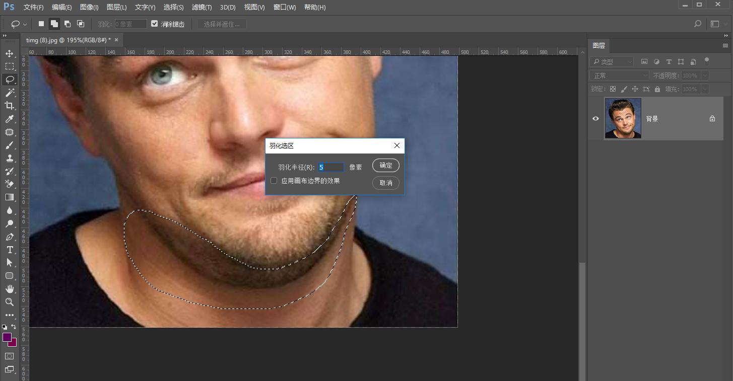The width and height of the screenshot is (733, 381).
Task: Select the Move tool
Action: tap(10, 53)
